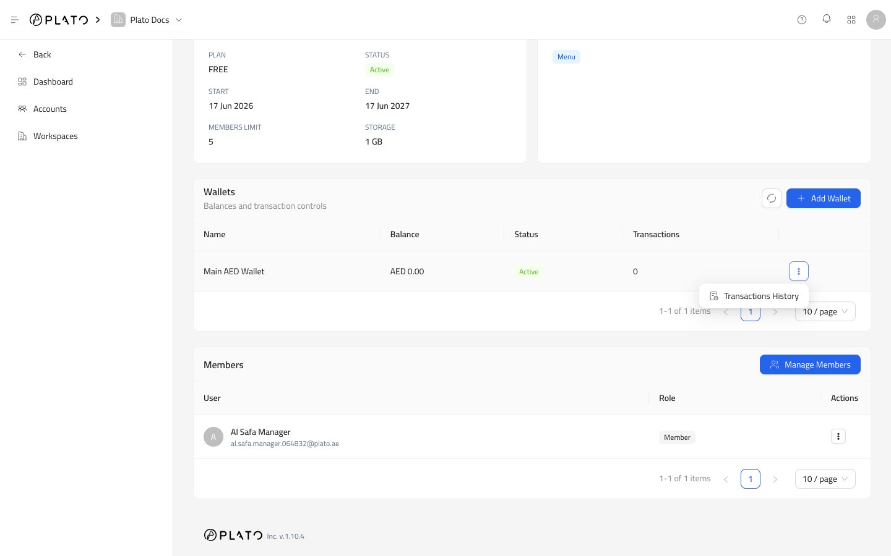The width and height of the screenshot is (891, 556).
Task: Click the Menu tag
Action: (x=566, y=57)
